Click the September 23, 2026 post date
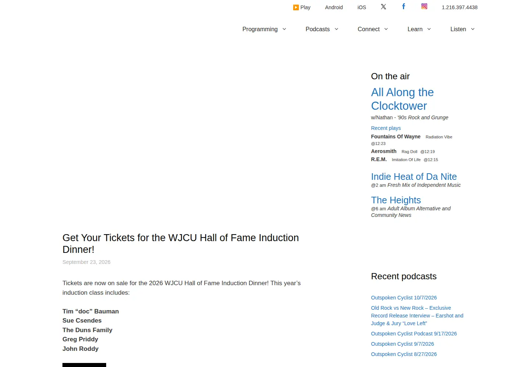The width and height of the screenshot is (529, 367). 86,262
